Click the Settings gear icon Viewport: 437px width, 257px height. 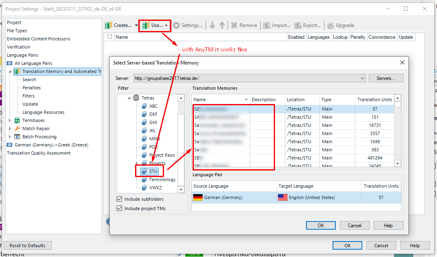(176, 25)
